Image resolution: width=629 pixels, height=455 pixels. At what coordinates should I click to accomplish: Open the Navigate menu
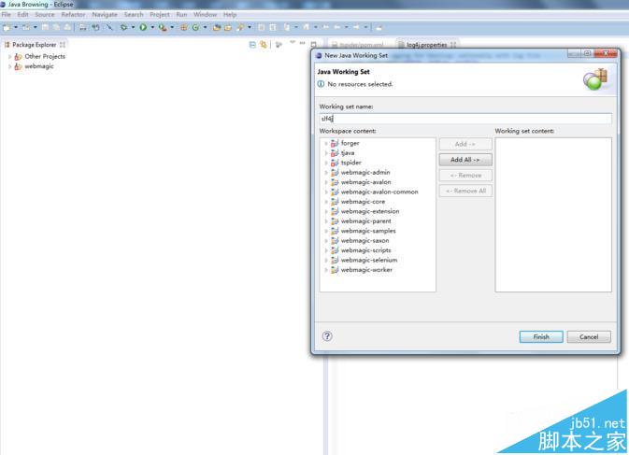(105, 15)
